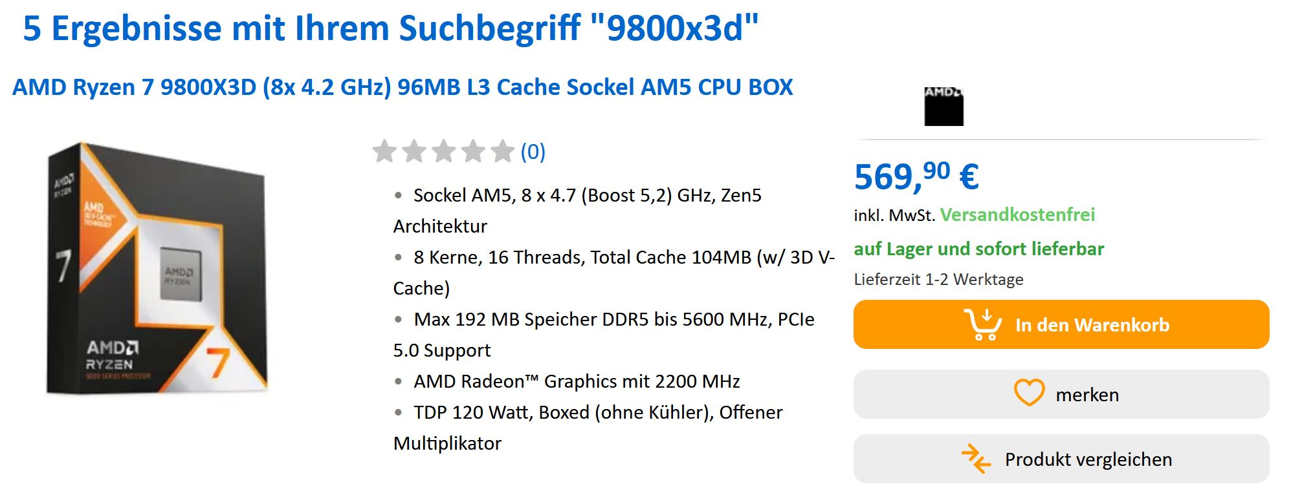Click the fifth rating star
The height and width of the screenshot is (504, 1291).
(x=502, y=152)
